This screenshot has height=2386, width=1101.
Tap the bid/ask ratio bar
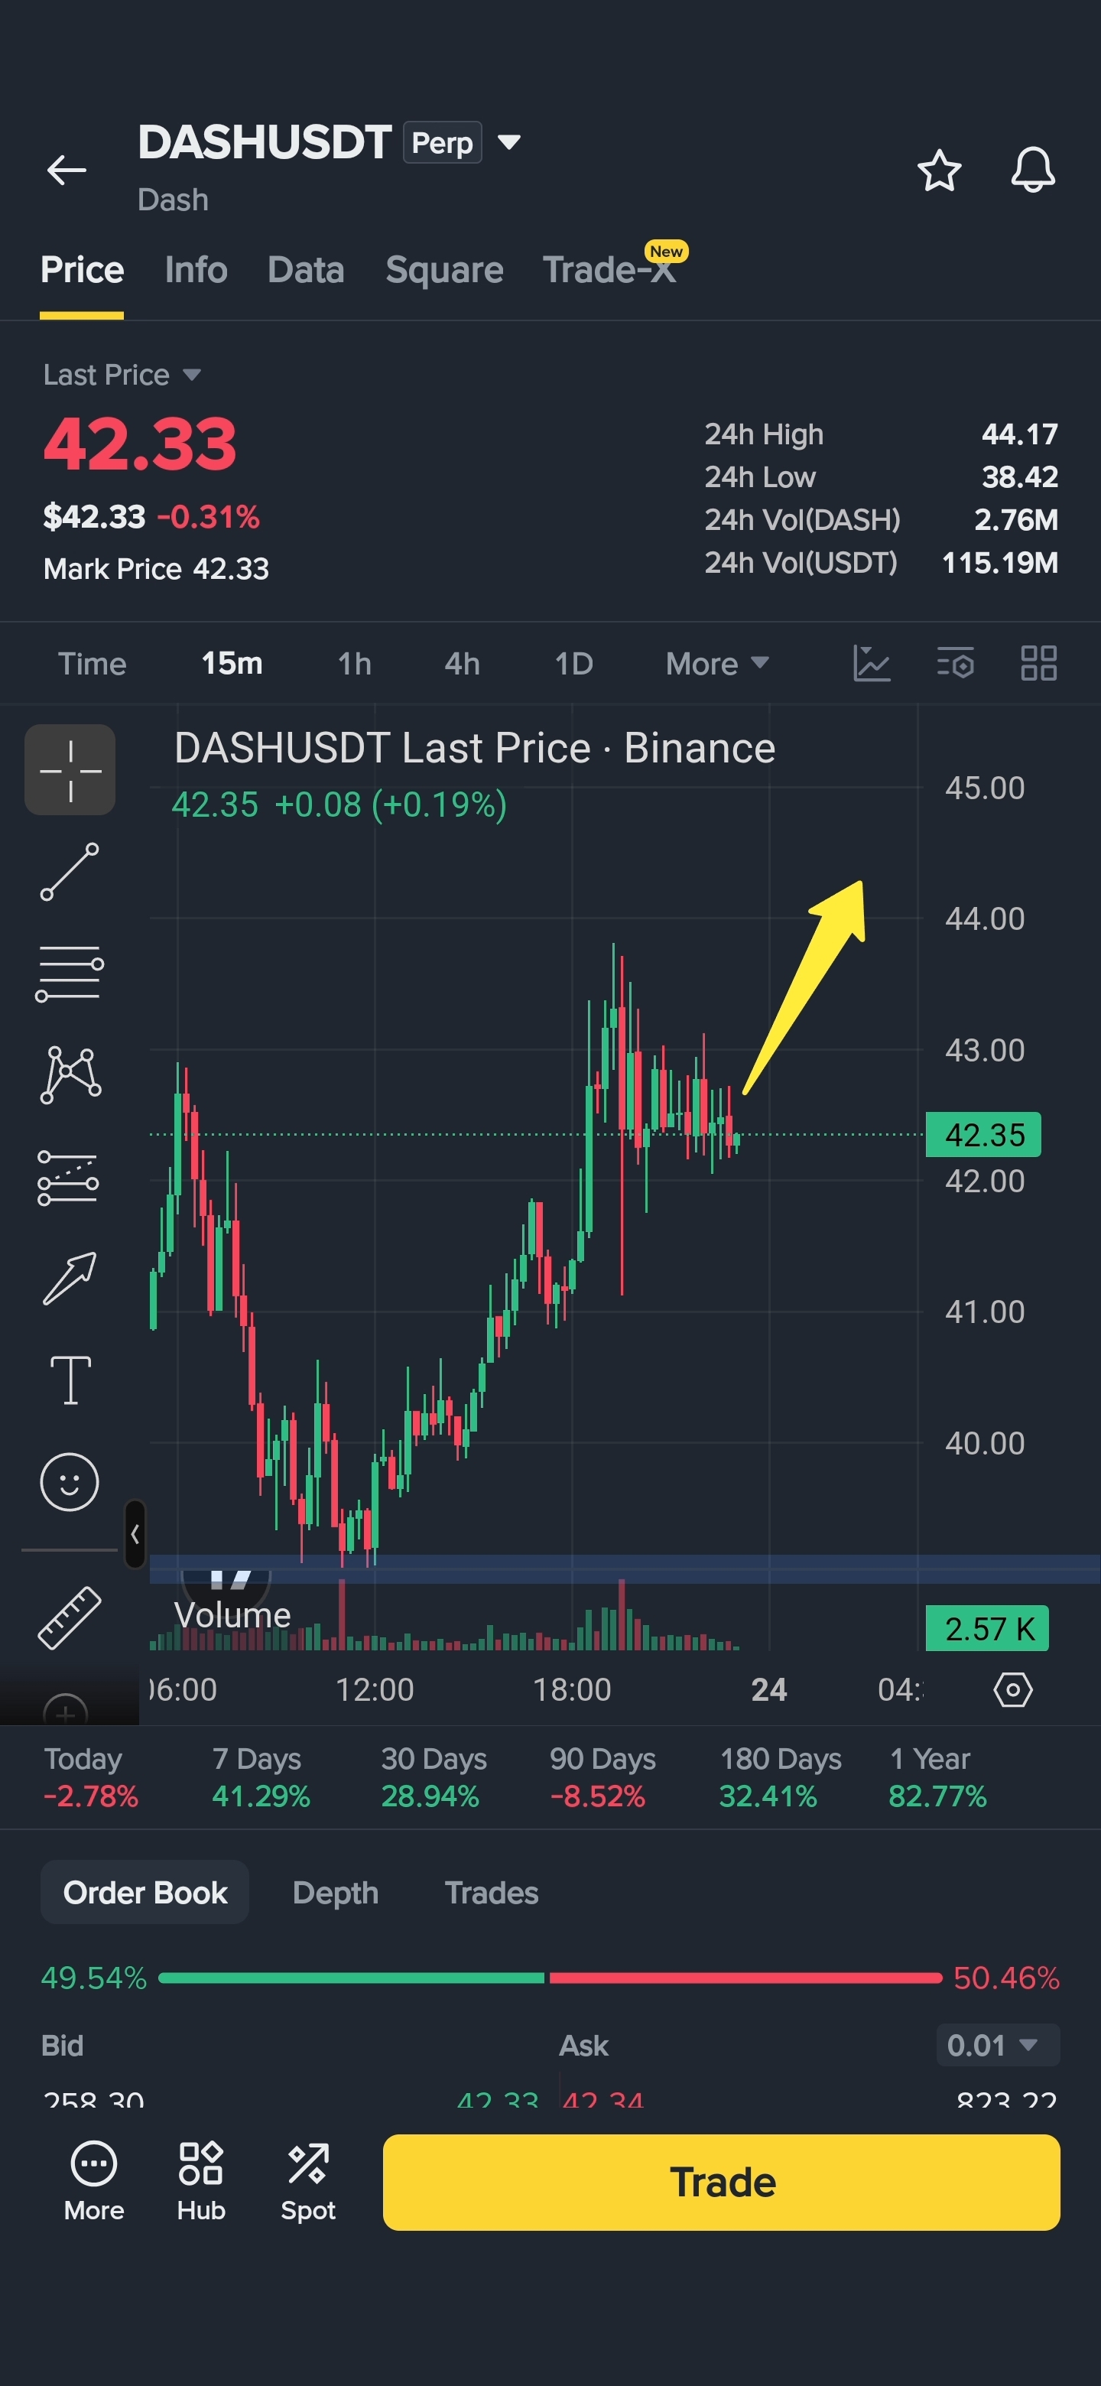pyautogui.click(x=550, y=1978)
